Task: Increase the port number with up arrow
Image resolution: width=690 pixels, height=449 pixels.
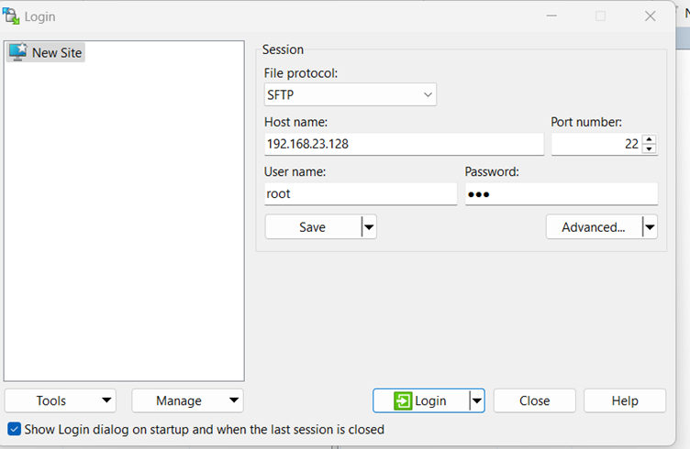Action: click(650, 139)
